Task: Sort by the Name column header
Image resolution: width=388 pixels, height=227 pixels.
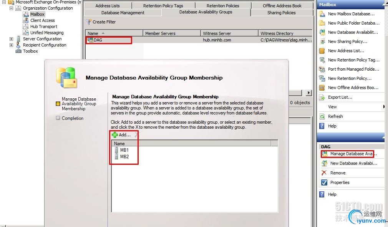Action: coord(114,33)
